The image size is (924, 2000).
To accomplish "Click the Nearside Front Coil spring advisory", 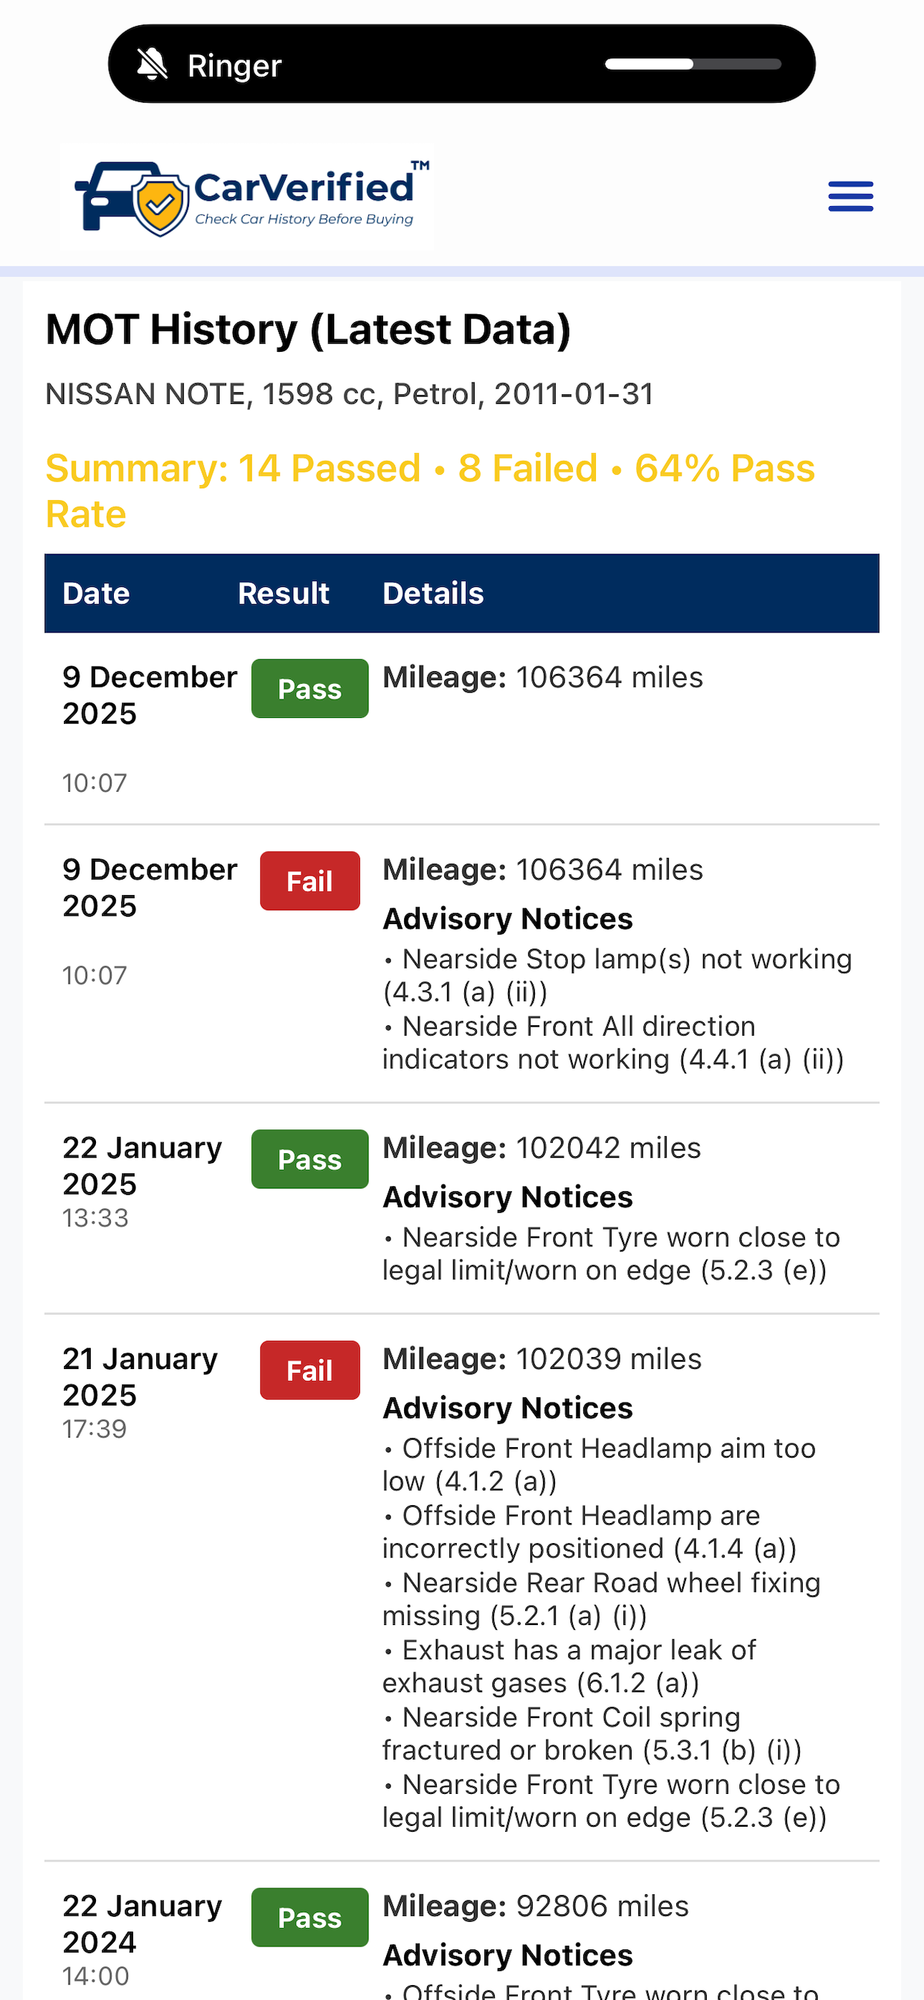I will click(591, 1734).
